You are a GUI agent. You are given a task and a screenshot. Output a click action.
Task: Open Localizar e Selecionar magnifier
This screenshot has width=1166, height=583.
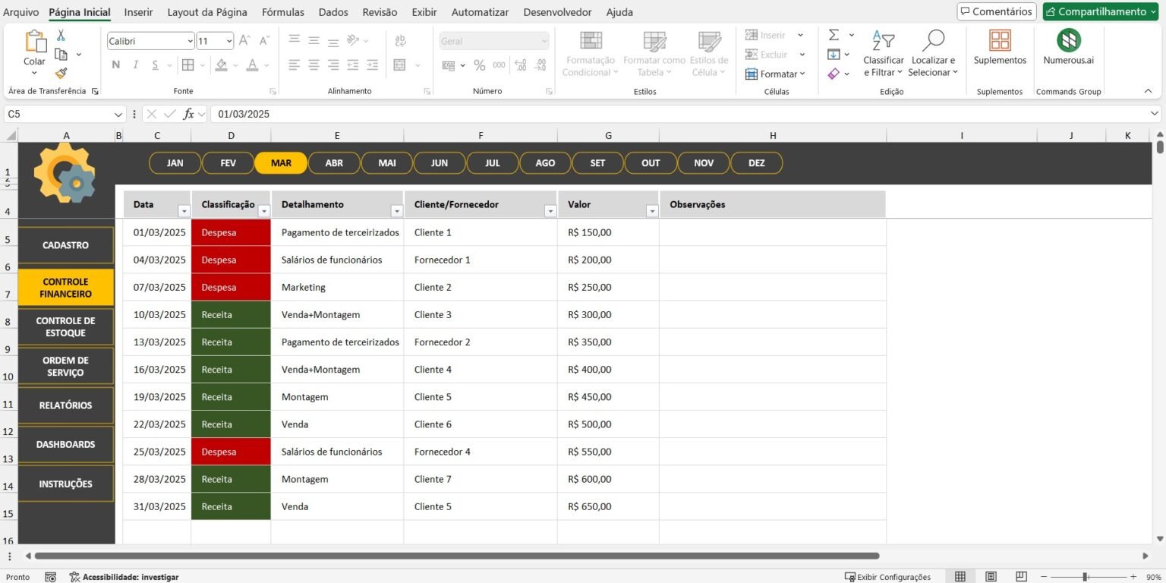click(x=933, y=40)
